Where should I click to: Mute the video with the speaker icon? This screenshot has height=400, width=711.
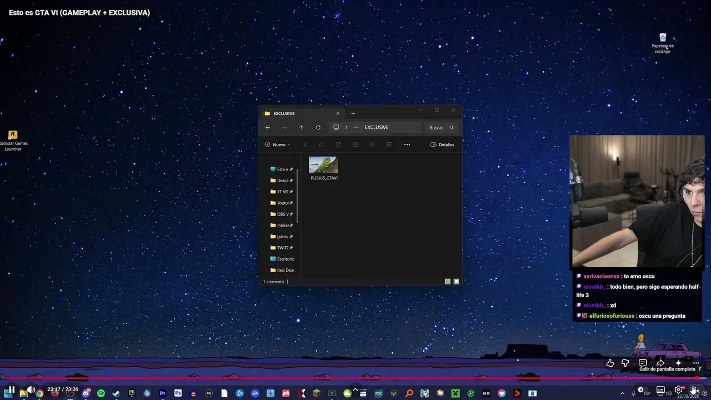pyautogui.click(x=31, y=390)
